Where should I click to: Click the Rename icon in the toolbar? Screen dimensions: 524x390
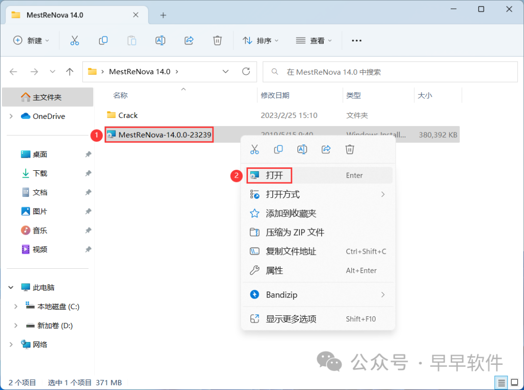point(160,41)
